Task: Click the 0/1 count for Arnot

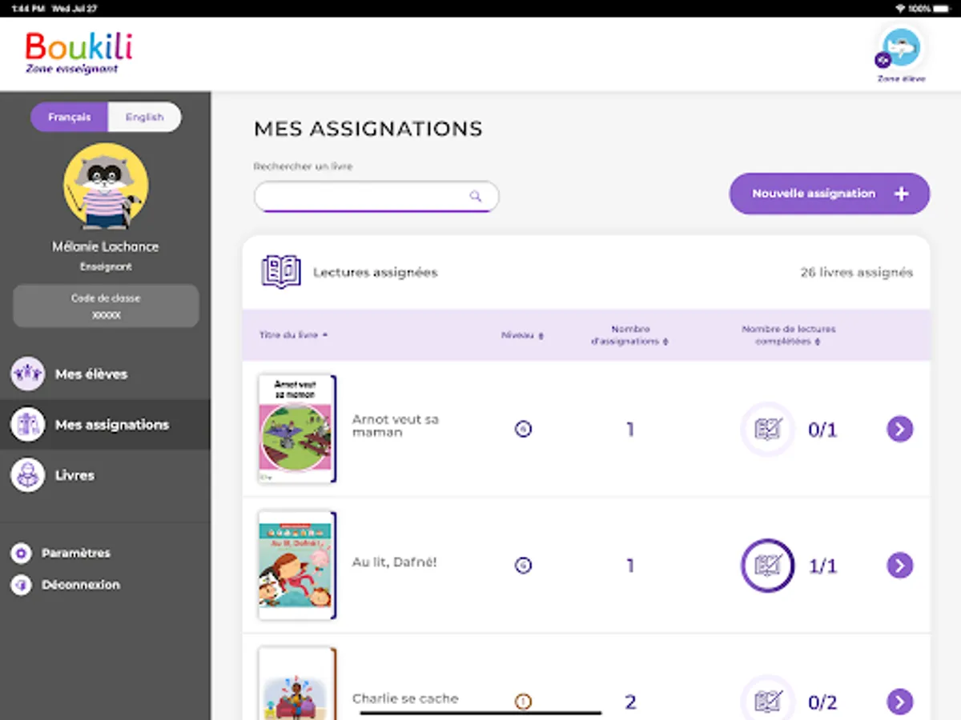Action: pos(822,430)
